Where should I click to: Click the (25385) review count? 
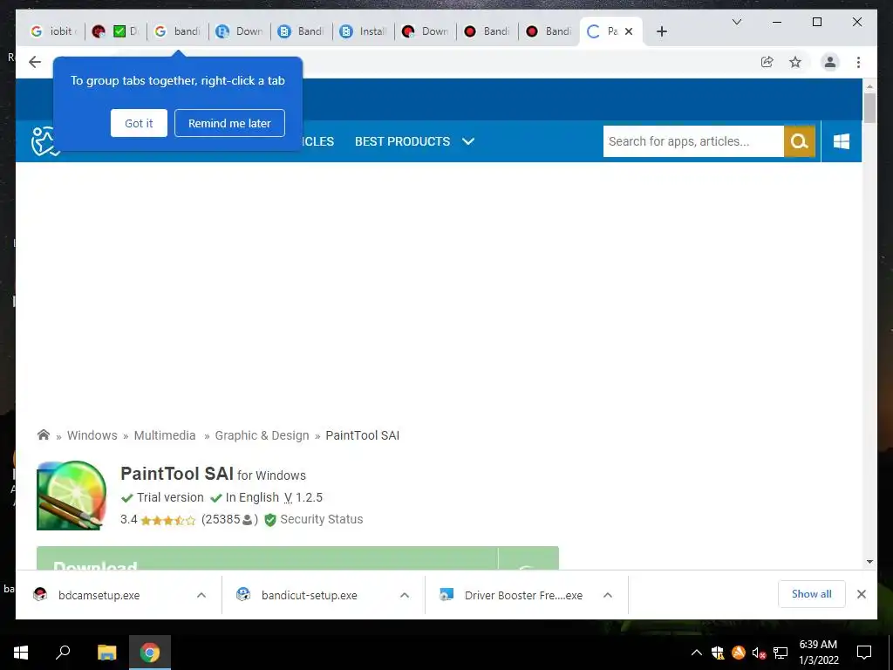coord(229,520)
